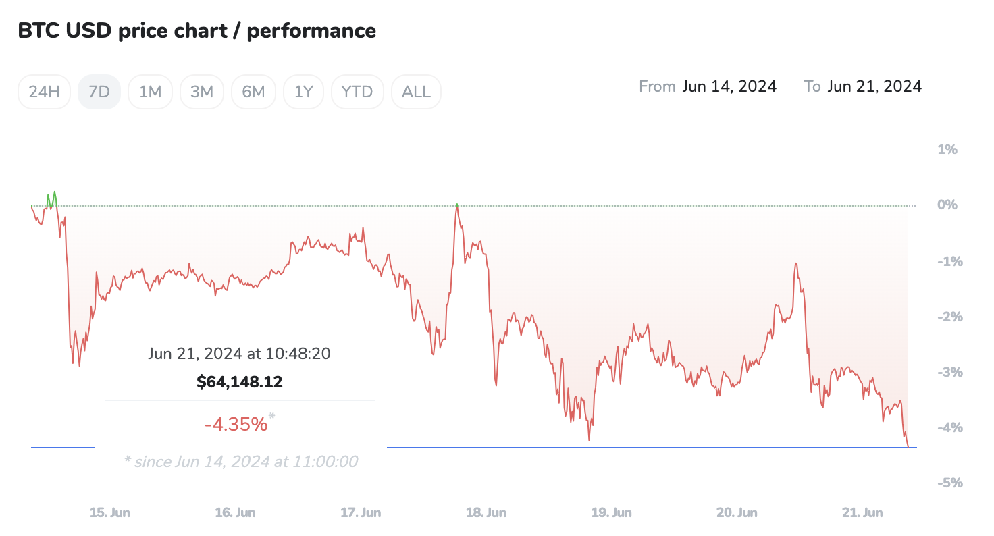Show 3M price performance
994x536 pixels.
(202, 92)
